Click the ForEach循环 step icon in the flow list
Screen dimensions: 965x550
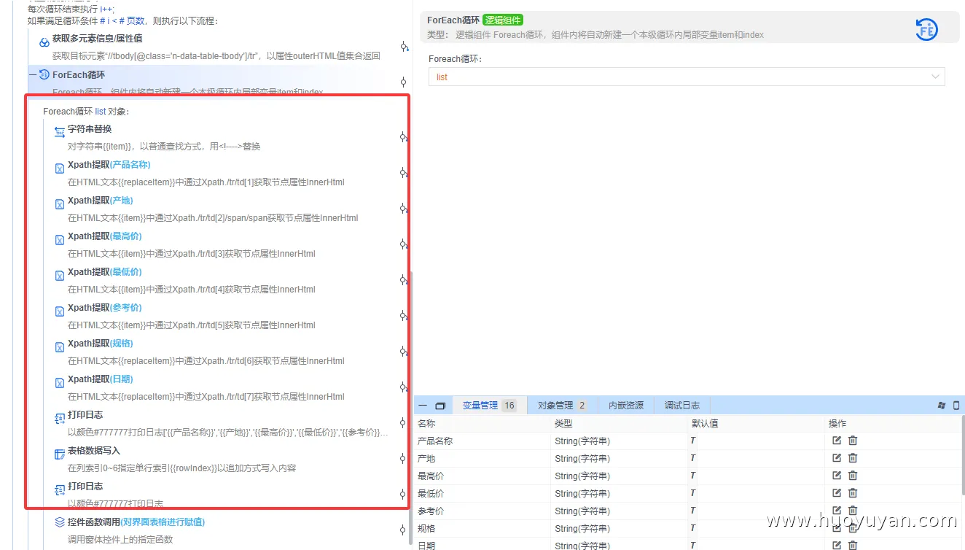pos(44,74)
